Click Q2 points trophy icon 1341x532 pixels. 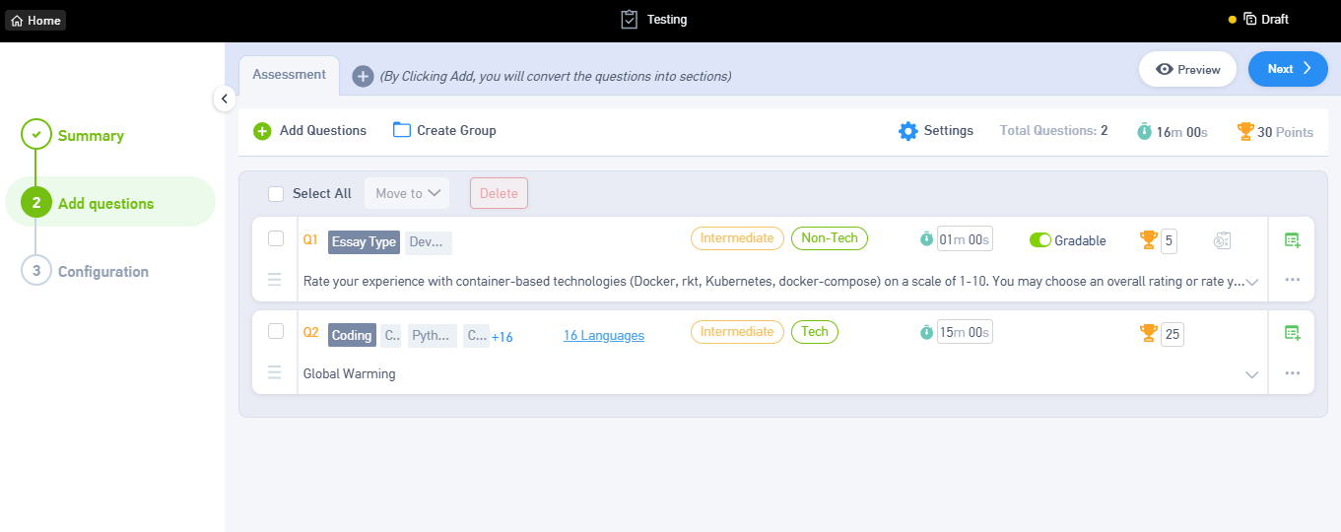[1148, 333]
